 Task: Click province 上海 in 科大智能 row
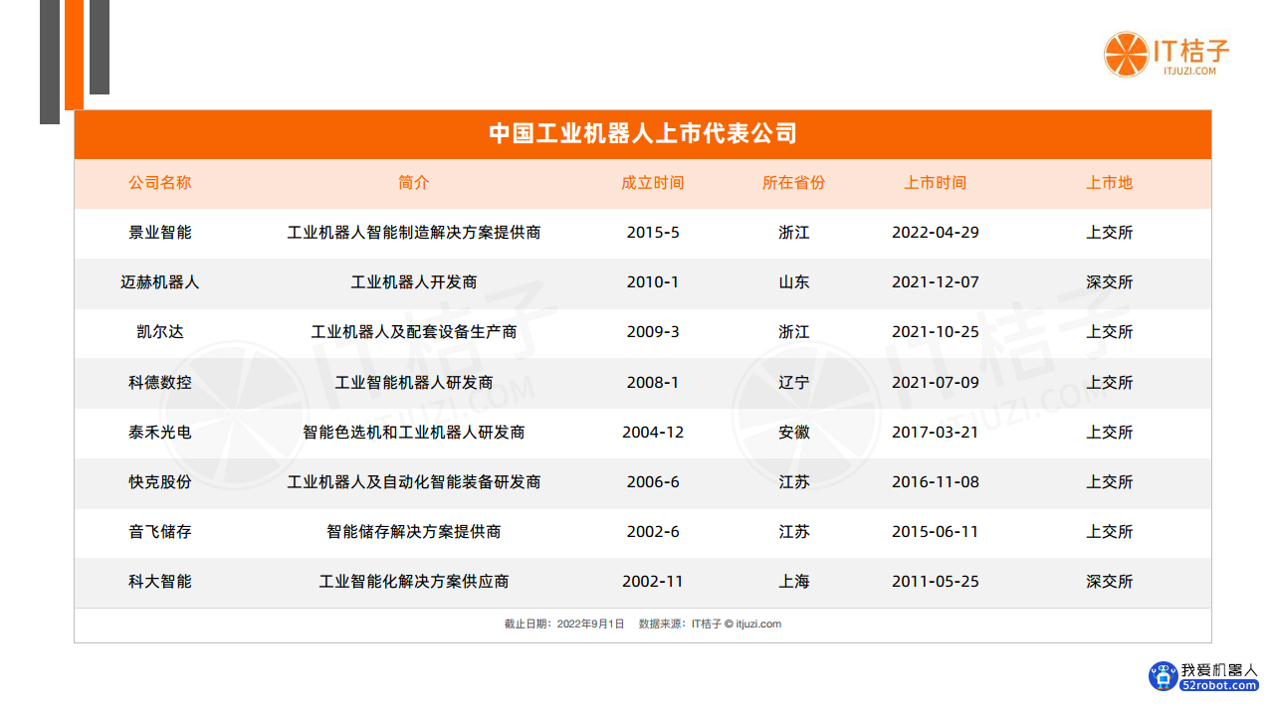(794, 582)
